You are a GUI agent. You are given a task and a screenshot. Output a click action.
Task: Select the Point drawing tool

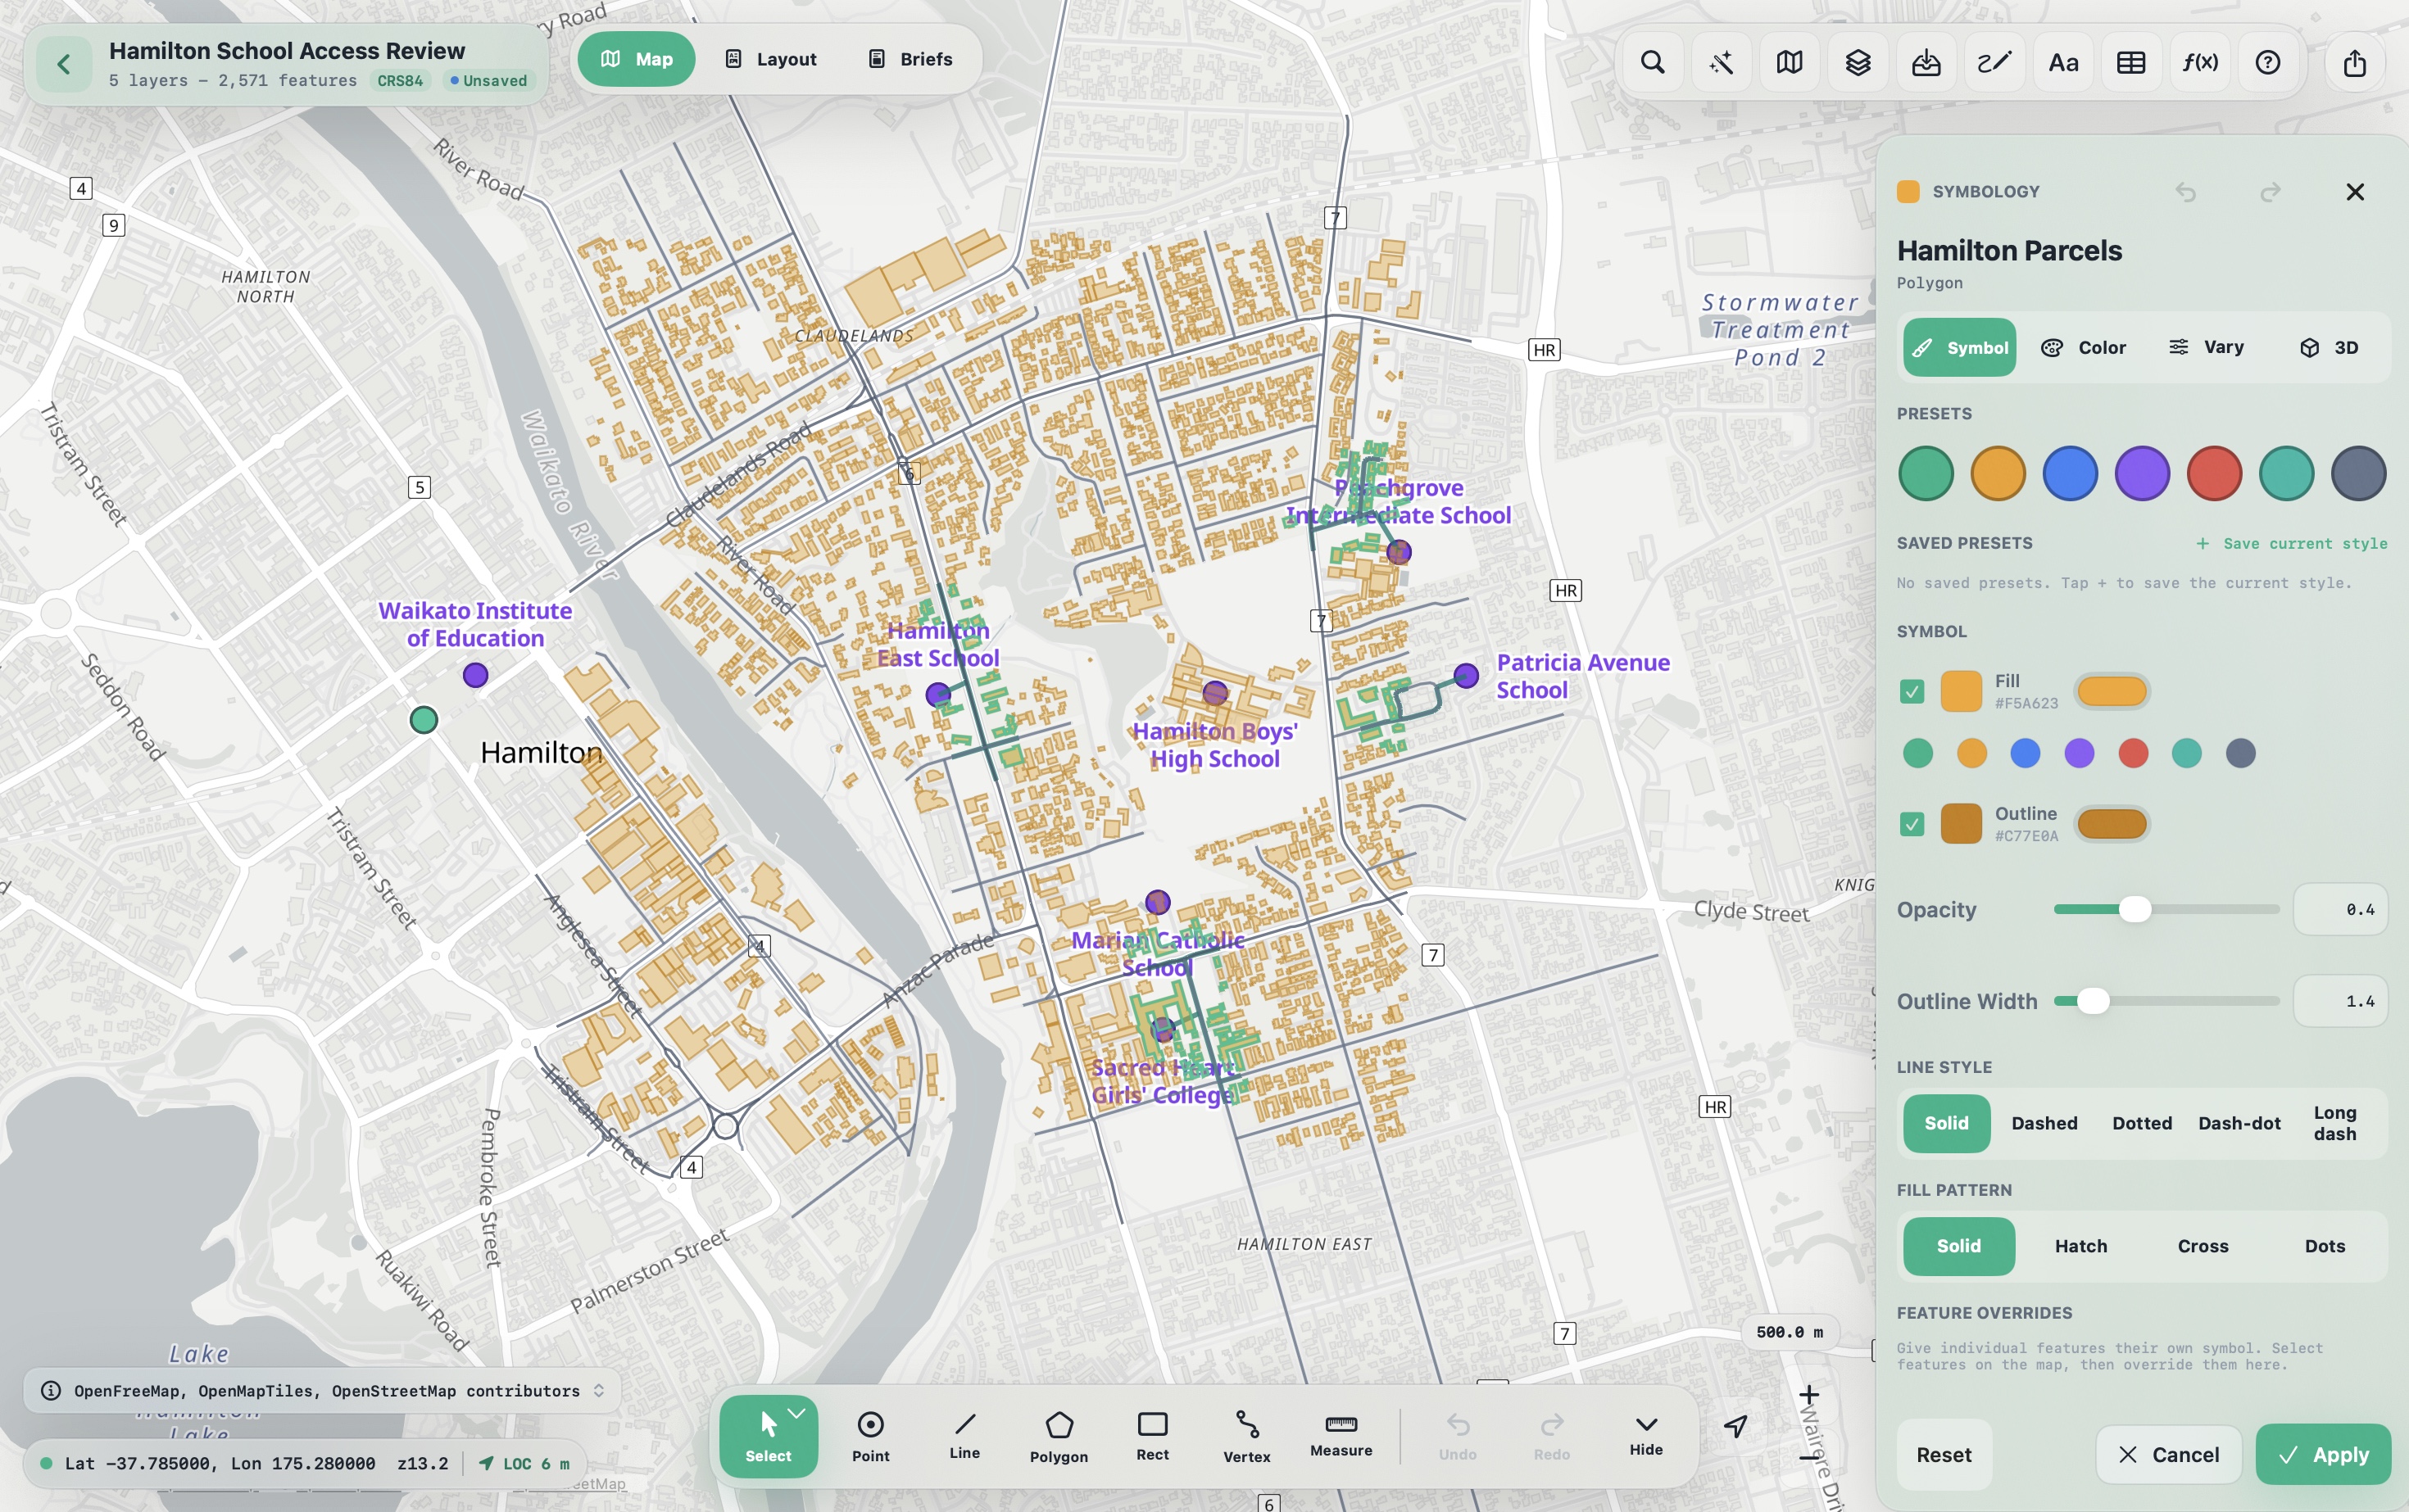[x=870, y=1436]
